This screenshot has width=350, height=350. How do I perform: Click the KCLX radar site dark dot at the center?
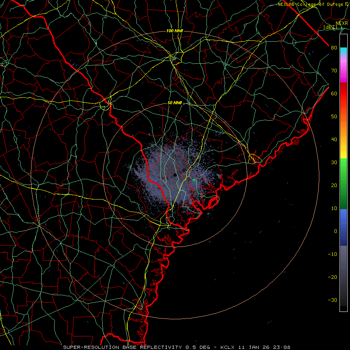(175, 175)
